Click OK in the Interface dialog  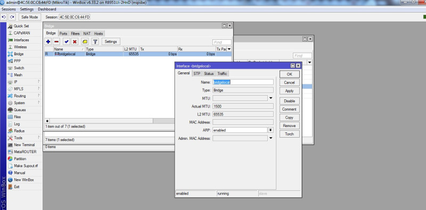coord(289,74)
